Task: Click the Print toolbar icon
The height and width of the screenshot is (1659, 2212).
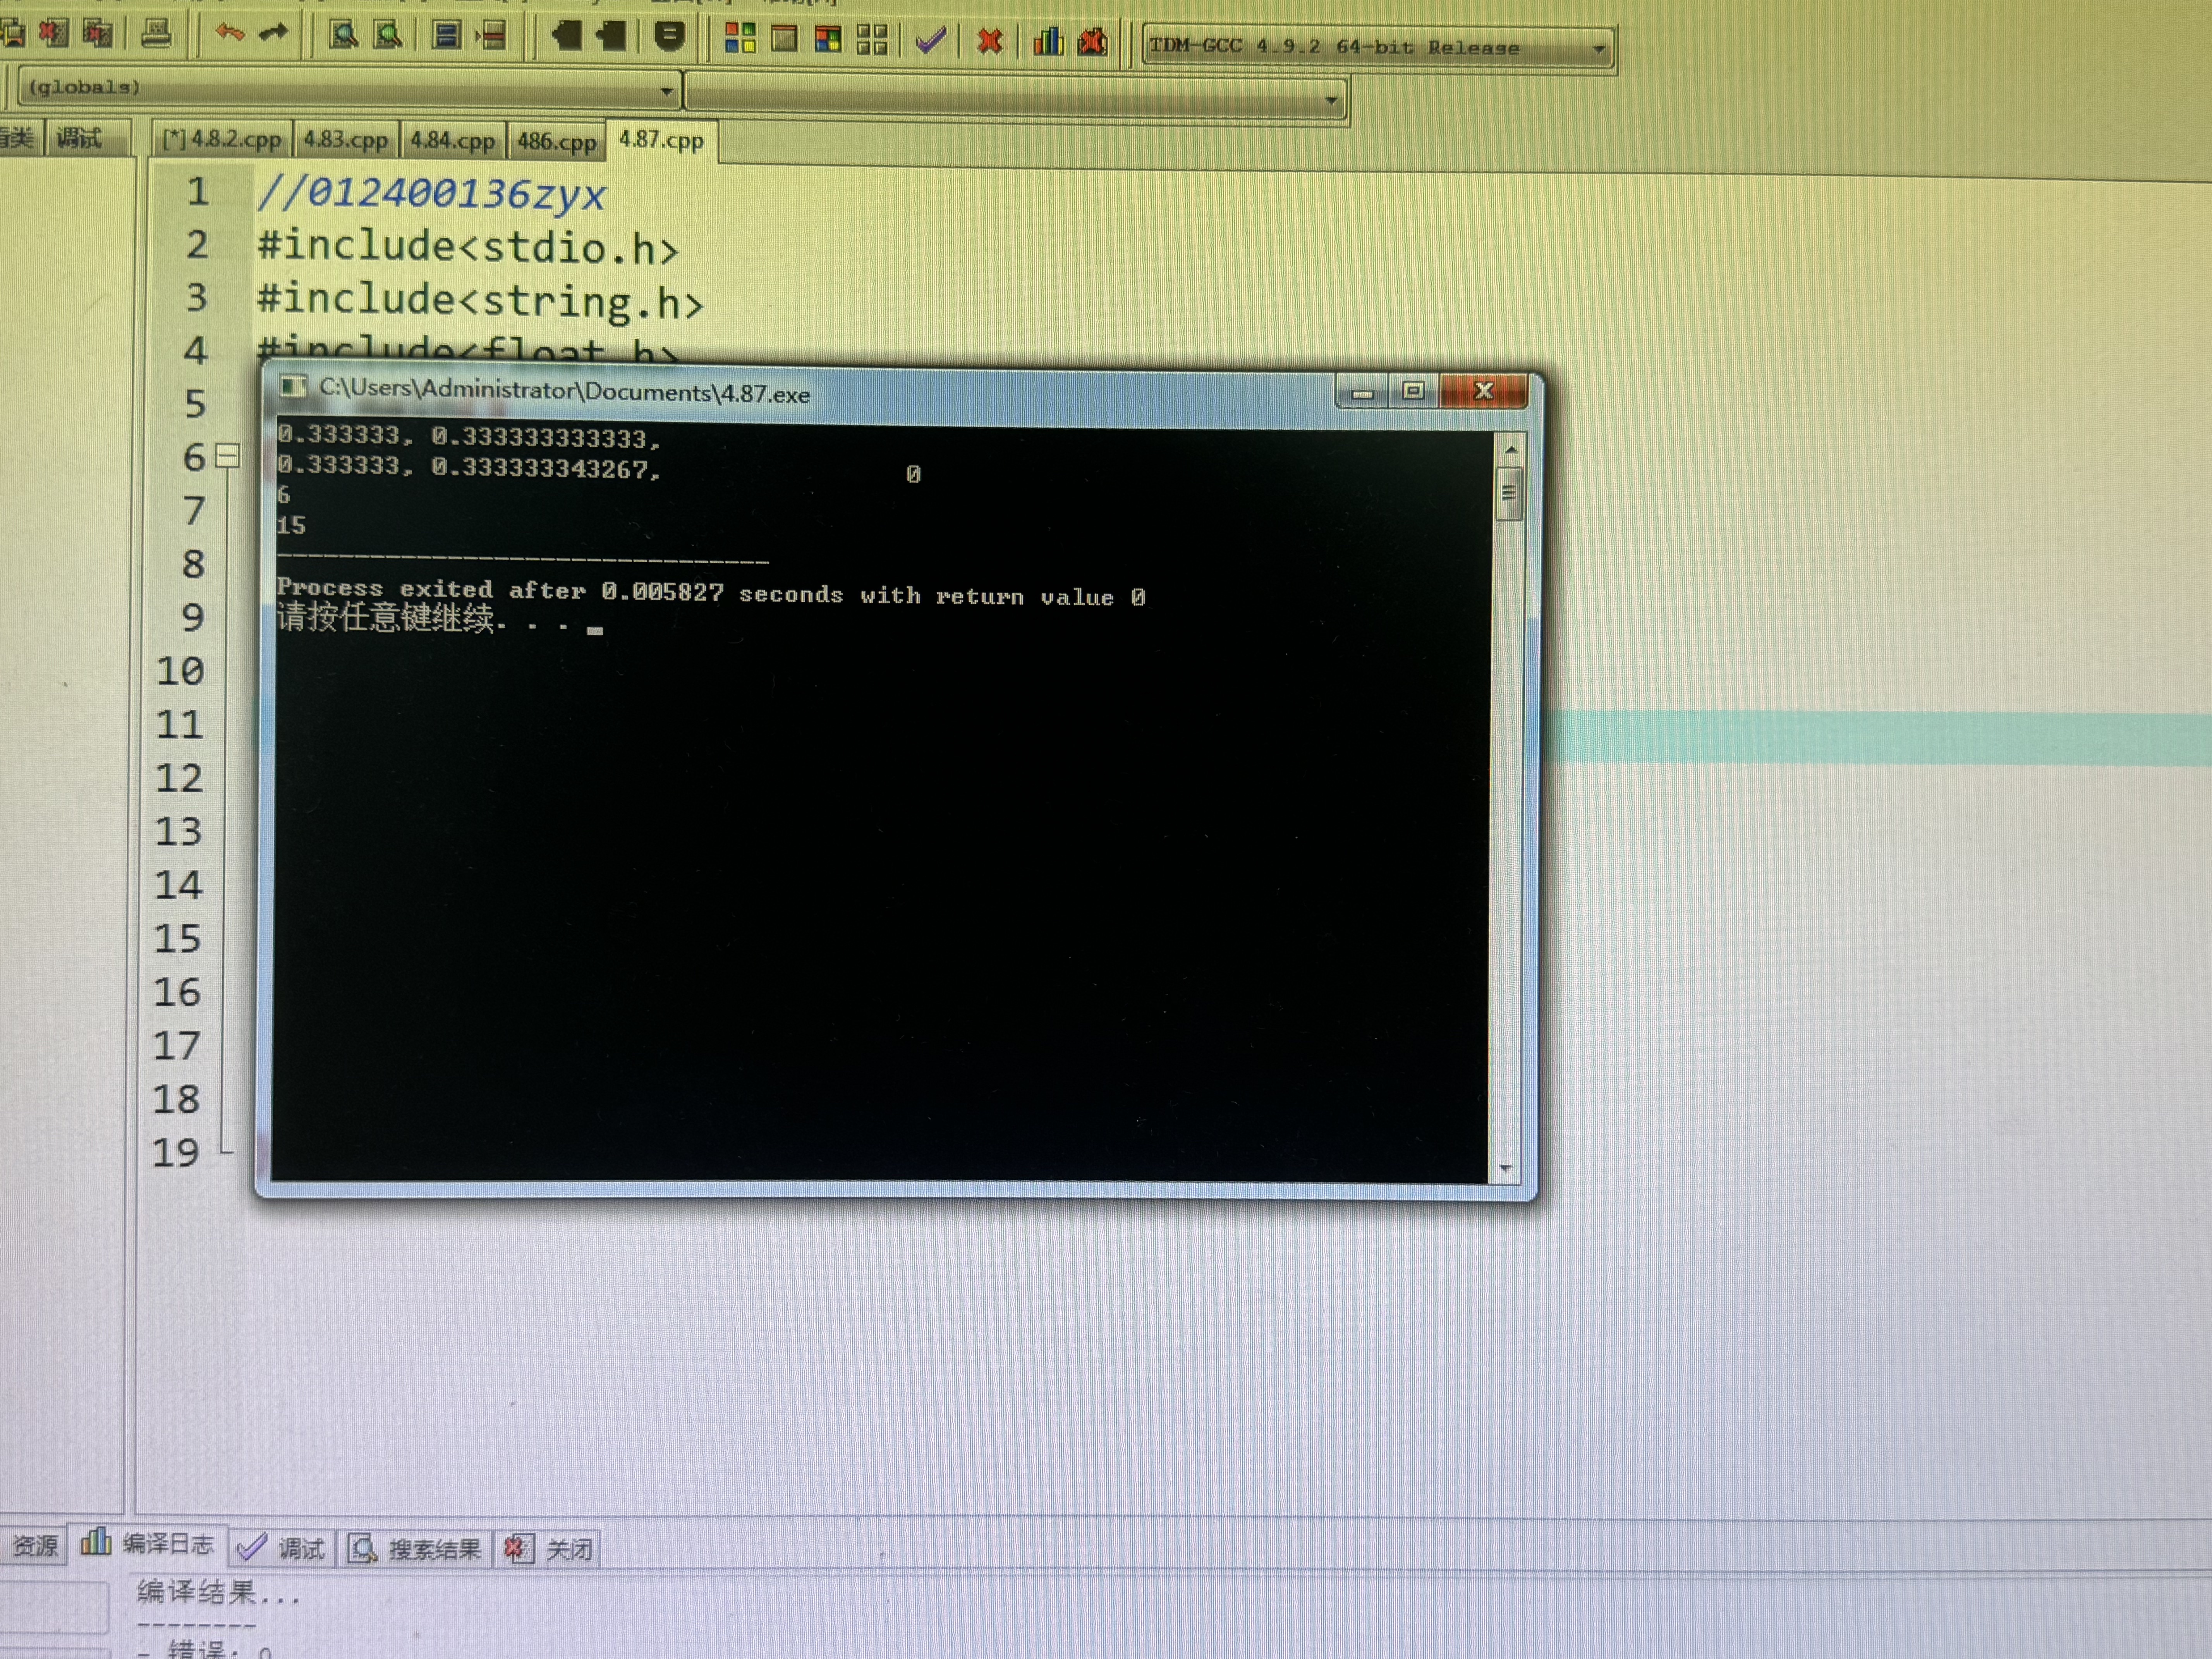Action: [x=156, y=35]
